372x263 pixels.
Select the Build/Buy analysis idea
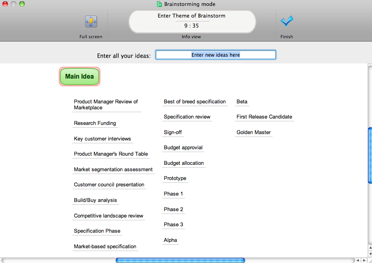(95, 200)
